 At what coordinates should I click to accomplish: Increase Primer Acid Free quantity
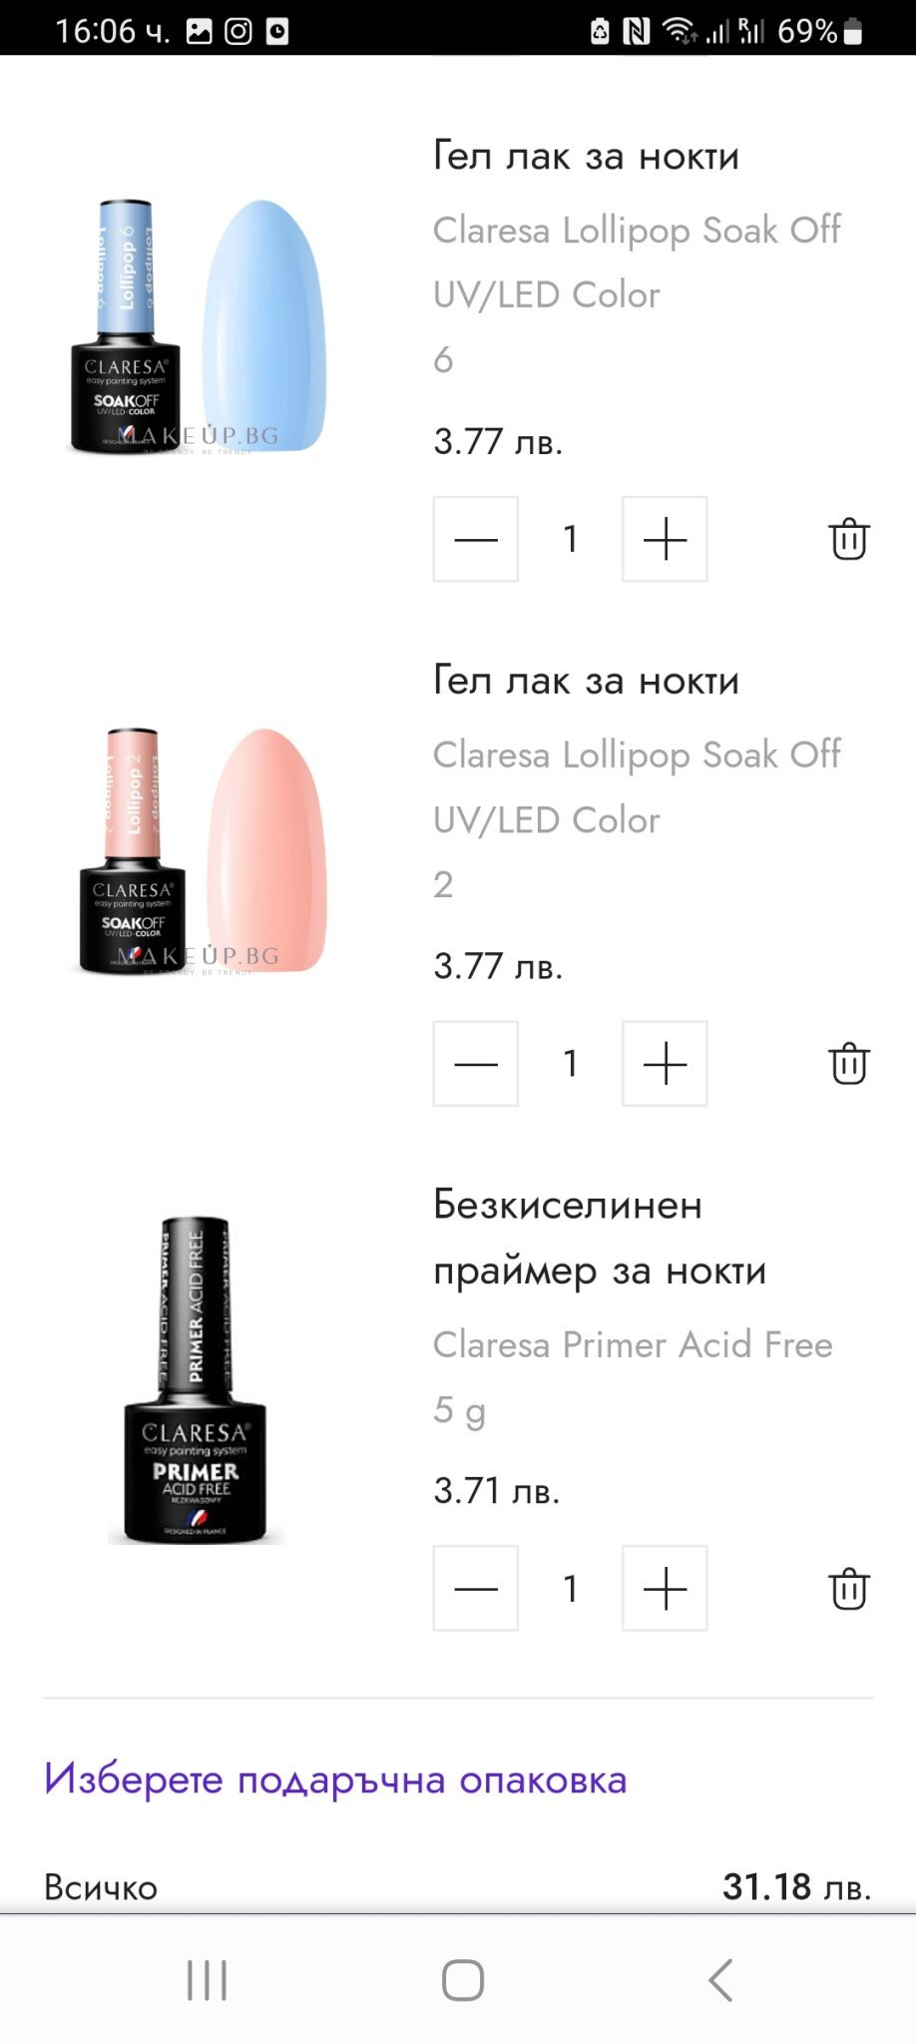point(665,1588)
